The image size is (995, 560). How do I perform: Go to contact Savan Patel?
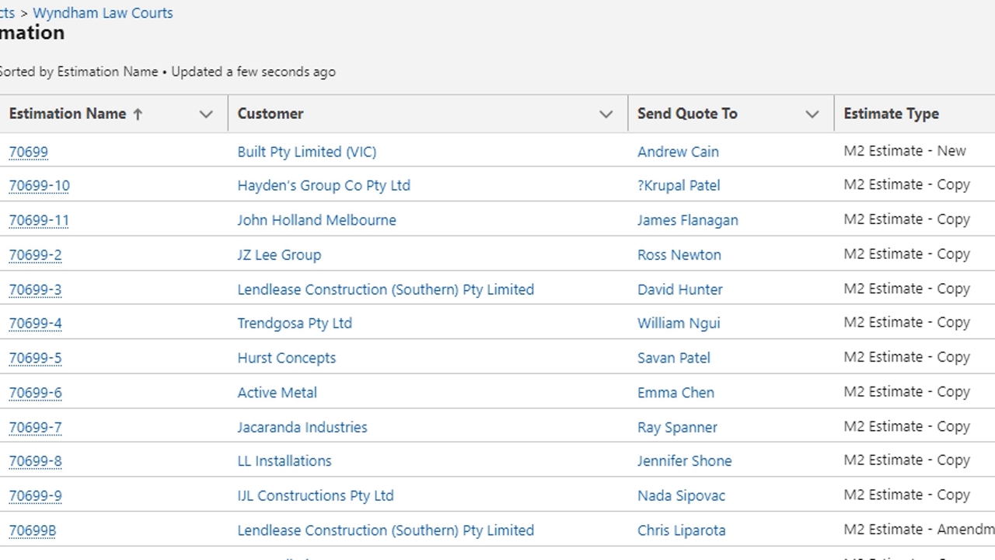(674, 359)
